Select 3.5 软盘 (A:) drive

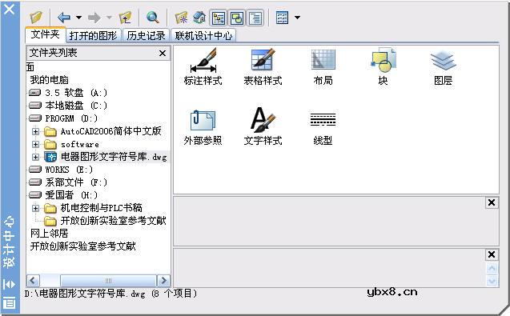coord(68,93)
